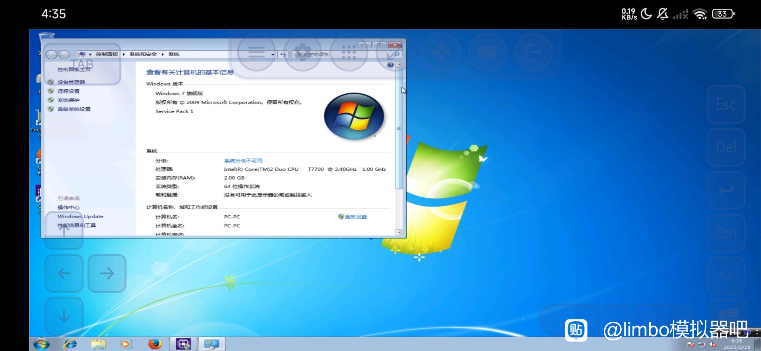Select the Control Panel taskbar button
Screen dimensions: 761x351
point(211,344)
